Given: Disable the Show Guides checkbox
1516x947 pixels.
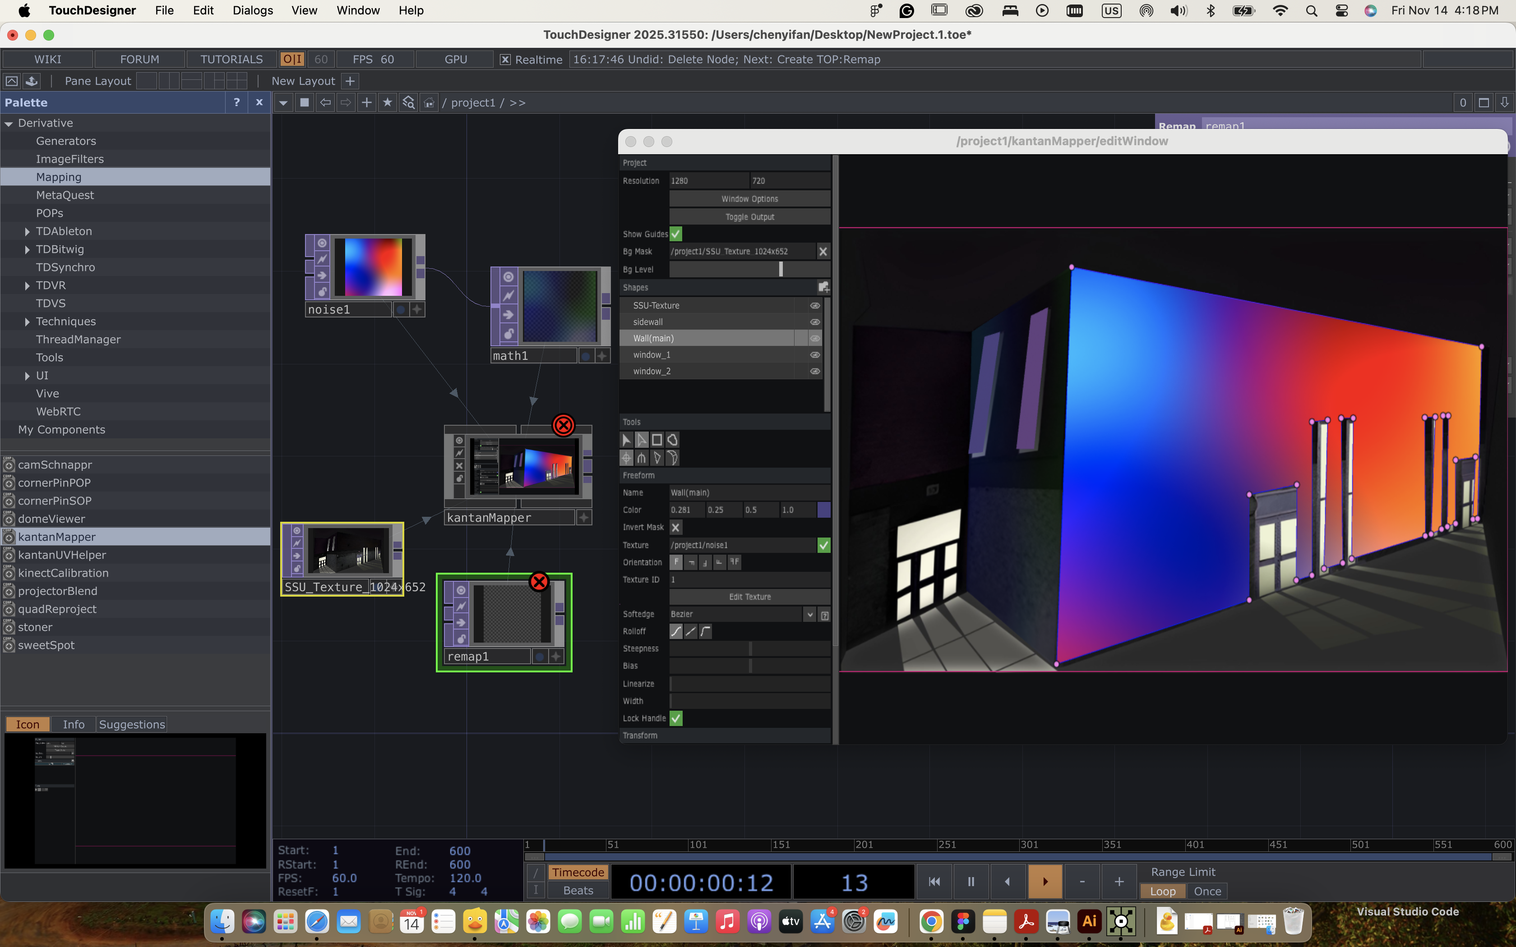Looking at the screenshot, I should coord(675,234).
